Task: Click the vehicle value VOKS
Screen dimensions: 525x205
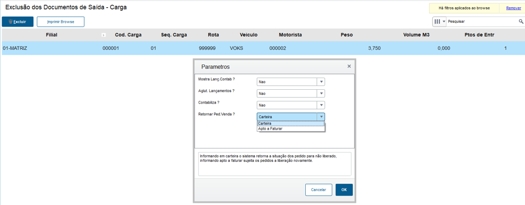Action: (x=236, y=49)
